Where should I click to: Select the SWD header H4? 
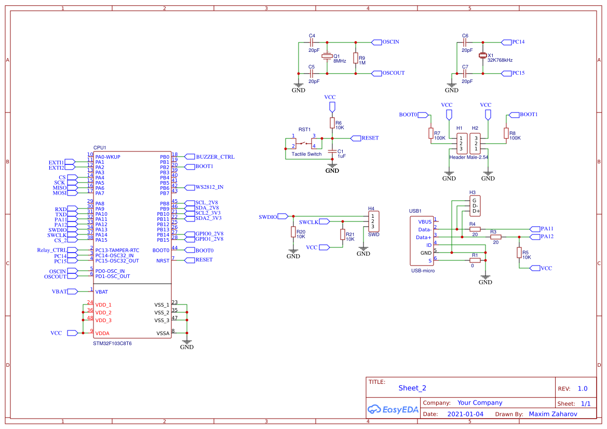374,221
